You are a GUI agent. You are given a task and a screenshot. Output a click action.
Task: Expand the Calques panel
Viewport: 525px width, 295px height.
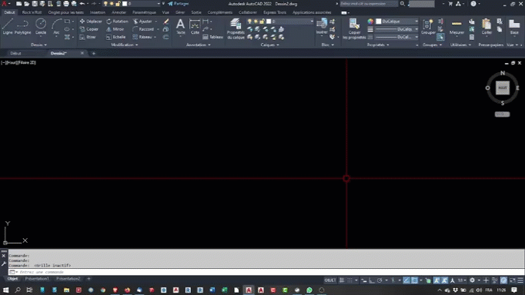click(x=269, y=45)
